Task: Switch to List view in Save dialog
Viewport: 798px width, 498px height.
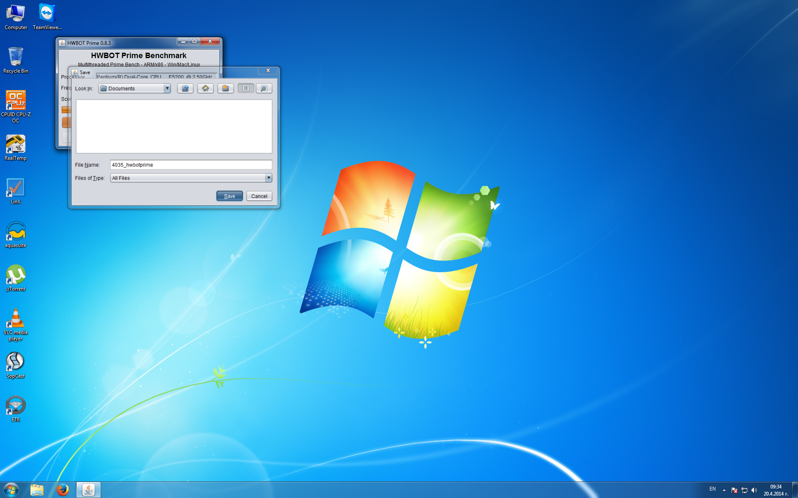Action: [246, 88]
